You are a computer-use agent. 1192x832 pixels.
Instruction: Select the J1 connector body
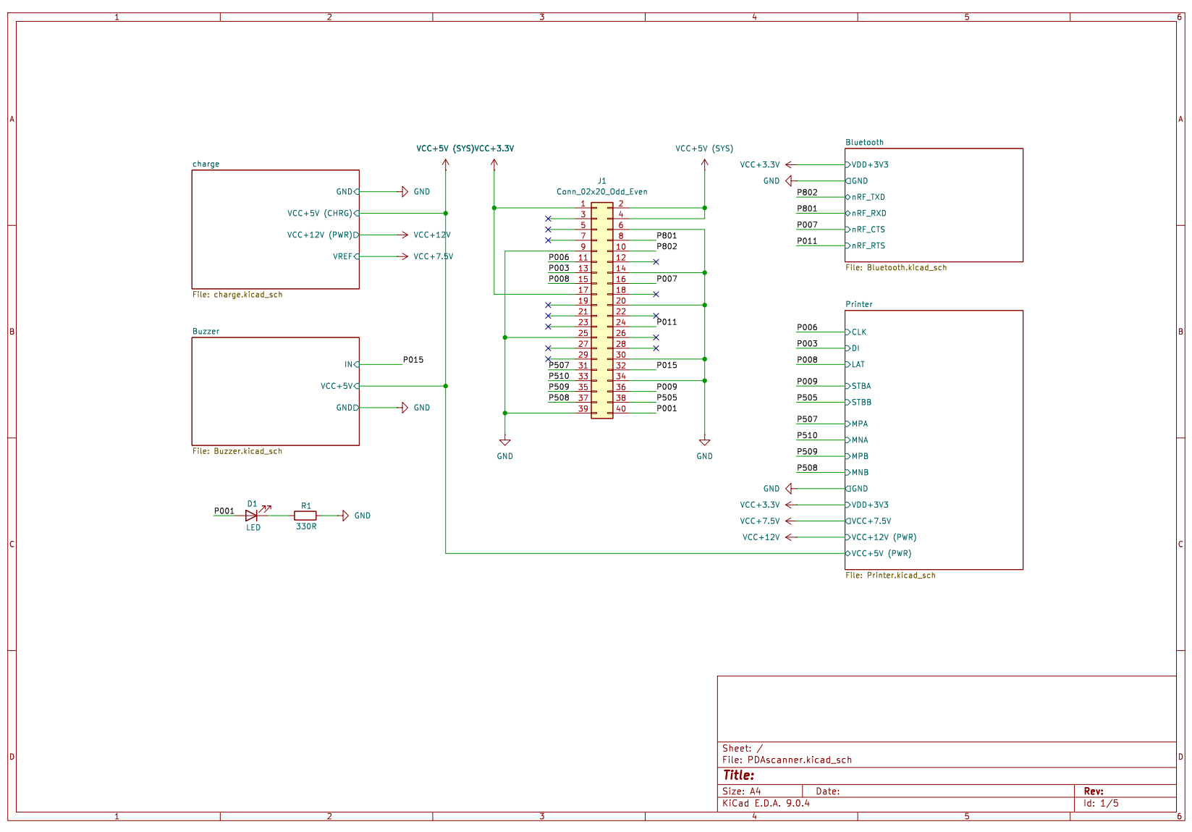click(x=602, y=310)
